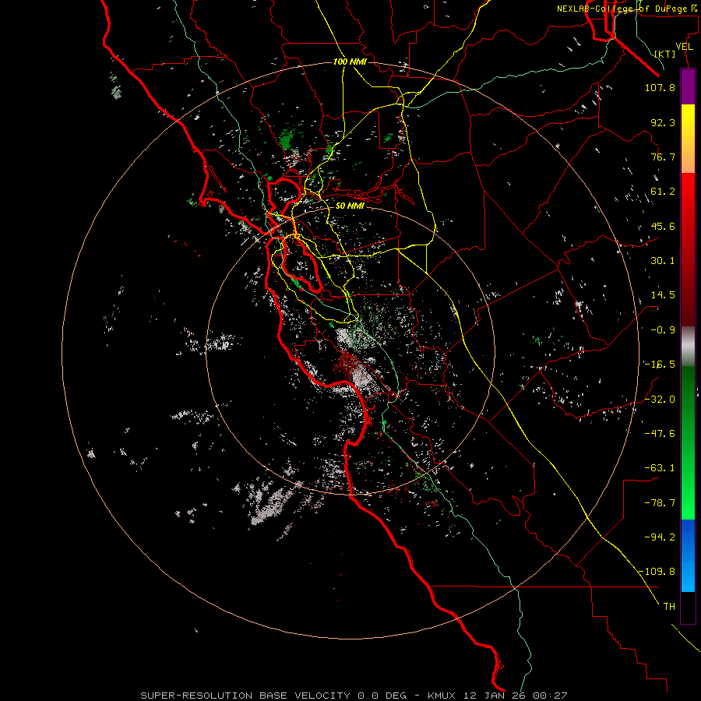Pick the purple segment of the velocity color bar
The height and width of the screenshot is (701, 701).
[x=688, y=86]
